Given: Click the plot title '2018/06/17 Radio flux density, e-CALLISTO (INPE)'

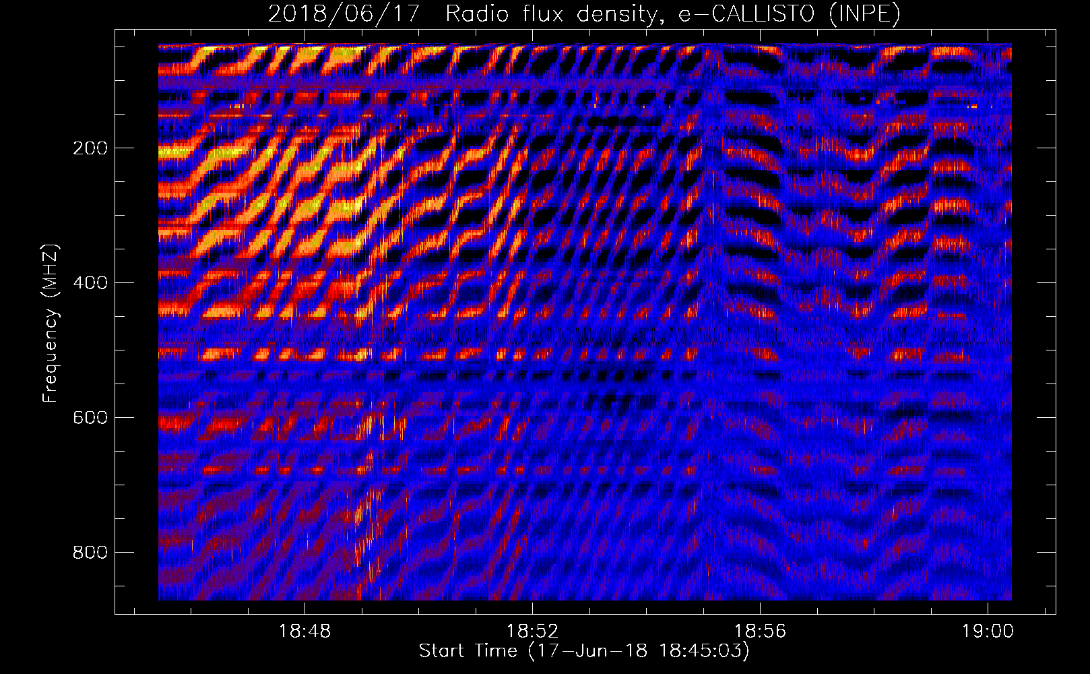Looking at the screenshot, I should pyautogui.click(x=584, y=13).
